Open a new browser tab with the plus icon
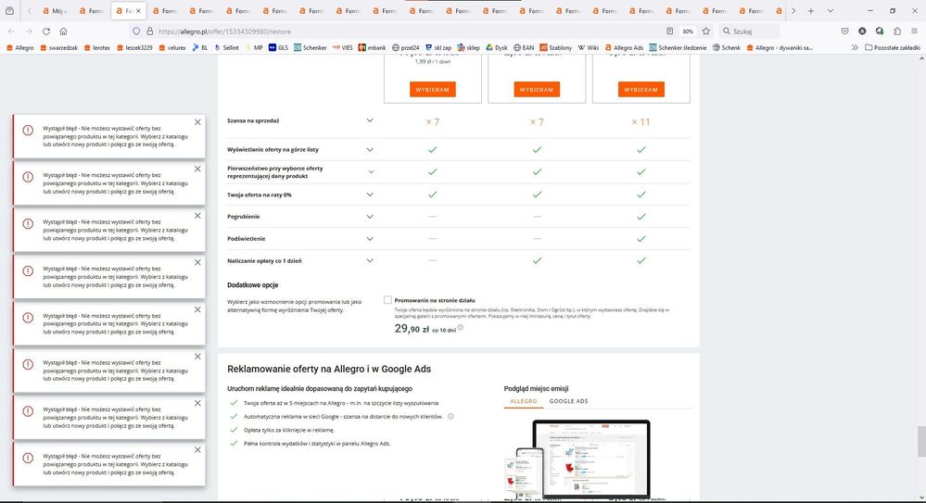This screenshot has height=503, width=926. (x=811, y=11)
